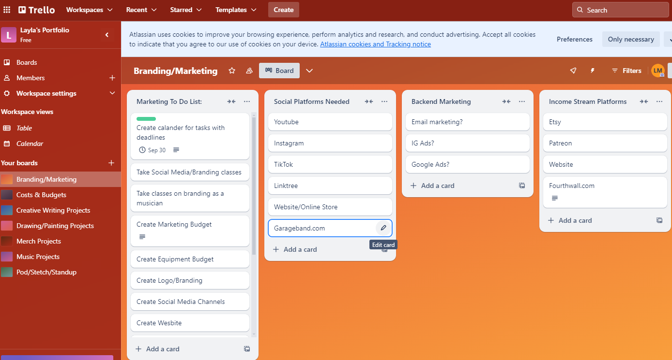Open the Automation lightning icon
This screenshot has height=360, width=672.
[592, 71]
